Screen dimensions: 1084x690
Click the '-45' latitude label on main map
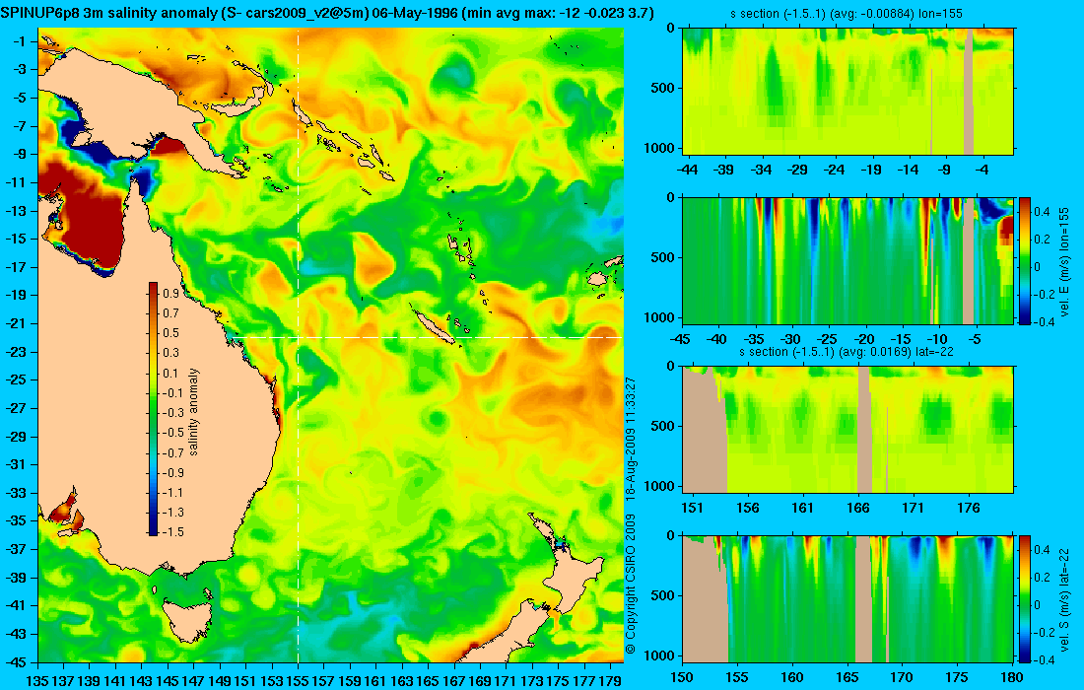(17, 661)
